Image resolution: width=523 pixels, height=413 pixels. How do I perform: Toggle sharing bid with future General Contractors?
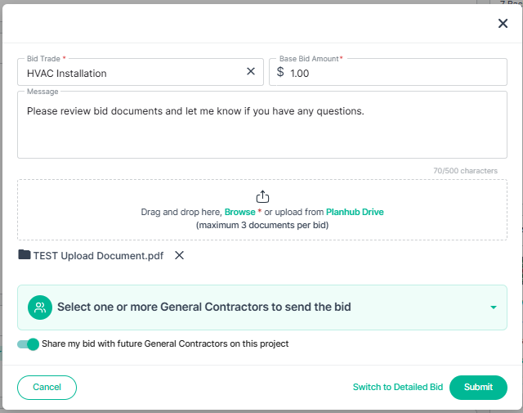click(28, 344)
